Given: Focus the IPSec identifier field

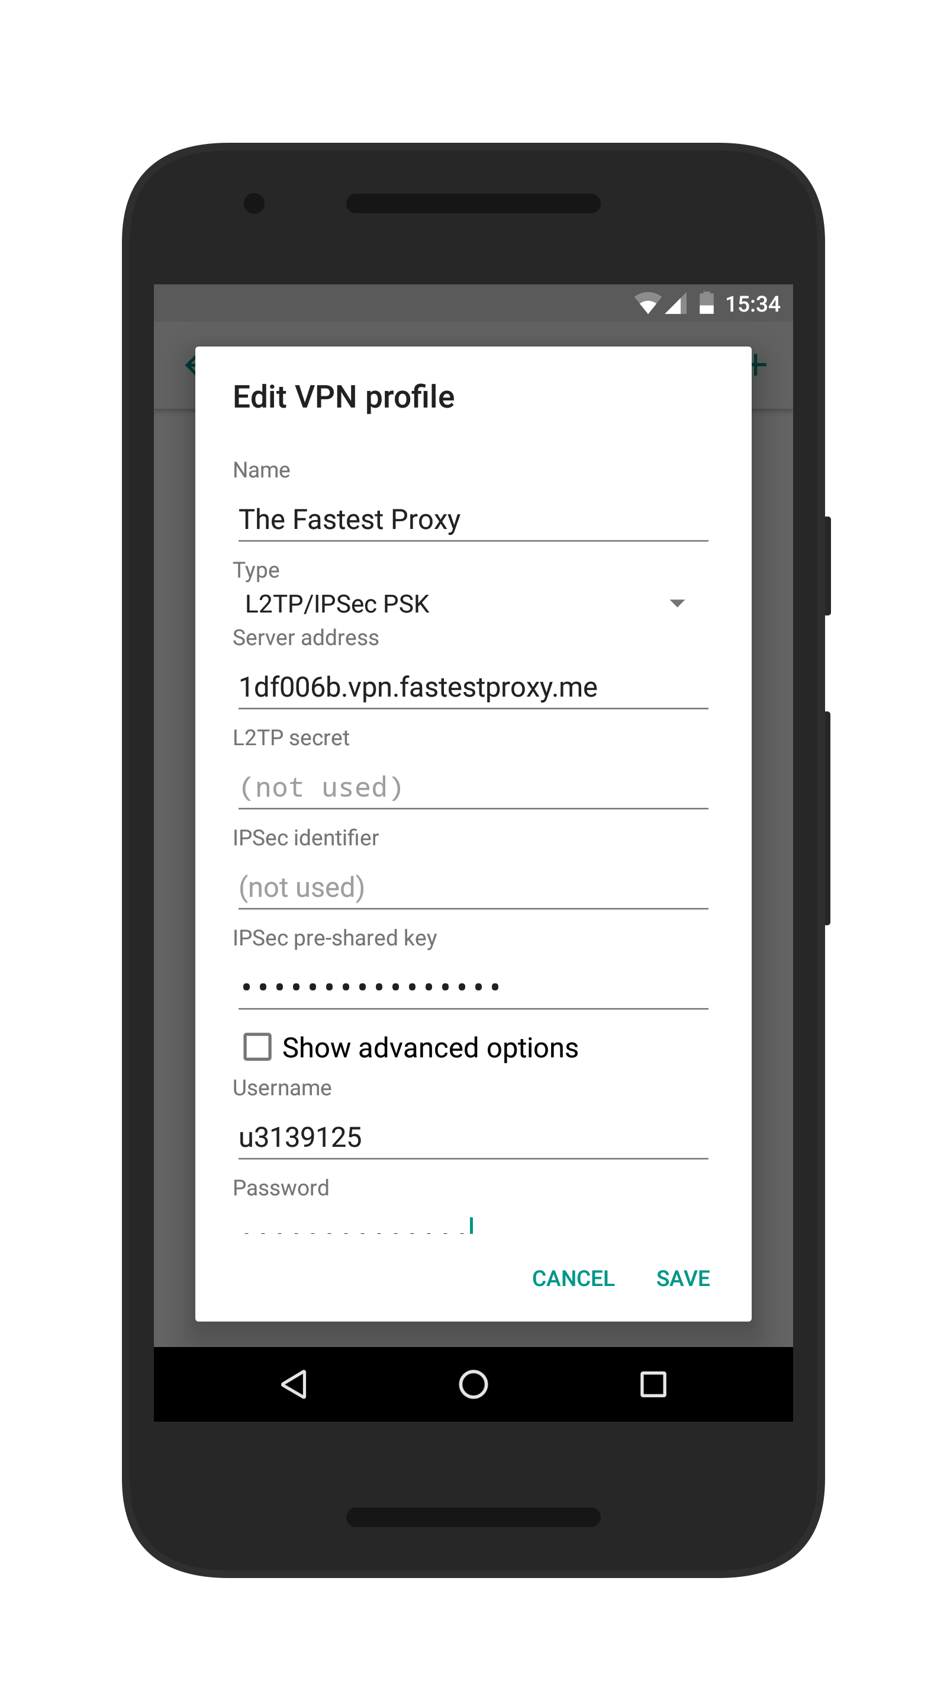Looking at the screenshot, I should pyautogui.click(x=473, y=887).
